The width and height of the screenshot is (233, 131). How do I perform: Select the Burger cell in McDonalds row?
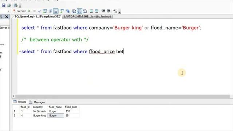56,111
